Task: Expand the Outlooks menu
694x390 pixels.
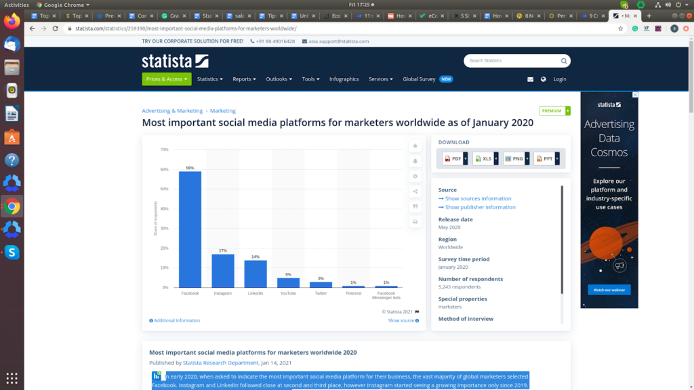Action: [279, 79]
